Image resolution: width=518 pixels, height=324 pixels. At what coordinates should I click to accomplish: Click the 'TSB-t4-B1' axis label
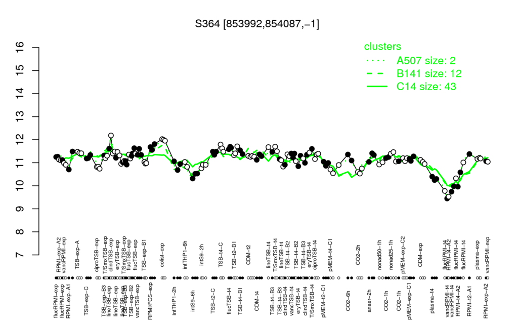(240, 300)
